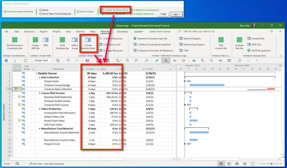This screenshot has height=168, width=287.
Task: Click the macro recording status bar icon
Action: [17, 164]
